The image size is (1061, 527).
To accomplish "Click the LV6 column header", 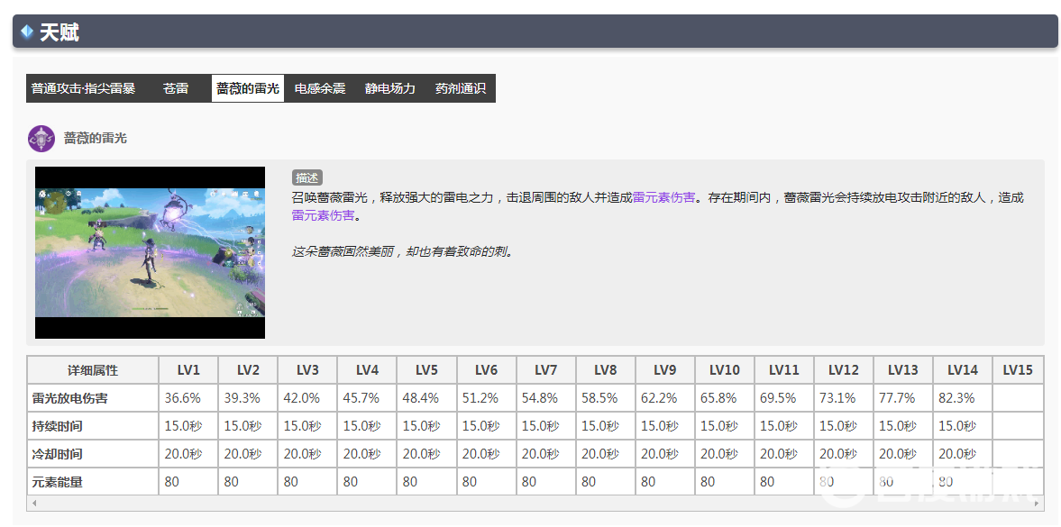I will pos(486,370).
